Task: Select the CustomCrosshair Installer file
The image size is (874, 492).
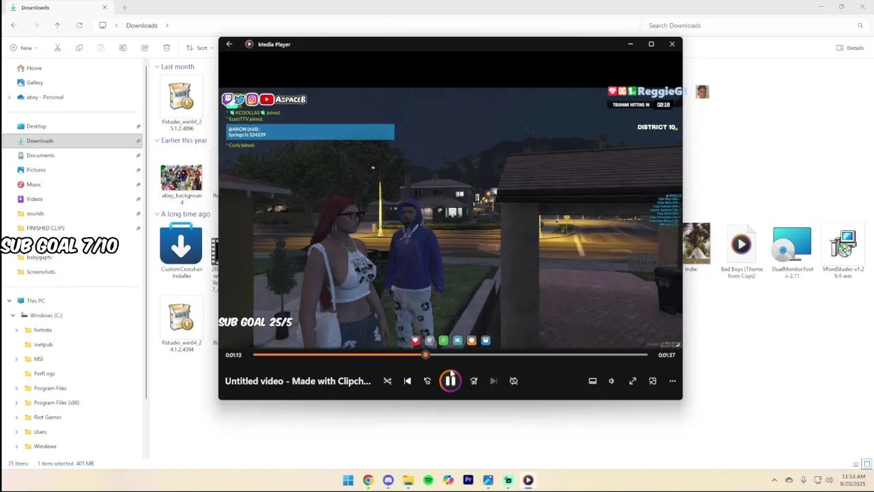Action: tap(182, 251)
